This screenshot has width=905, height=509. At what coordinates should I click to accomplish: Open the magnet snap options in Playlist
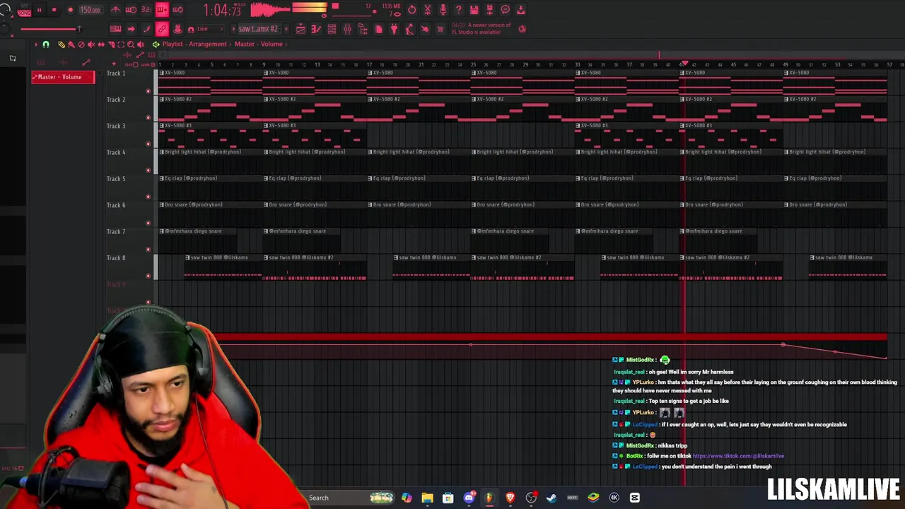[x=45, y=44]
